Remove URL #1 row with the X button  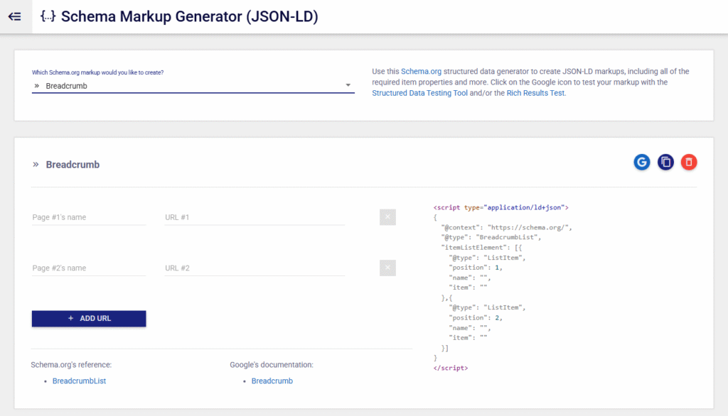387,217
